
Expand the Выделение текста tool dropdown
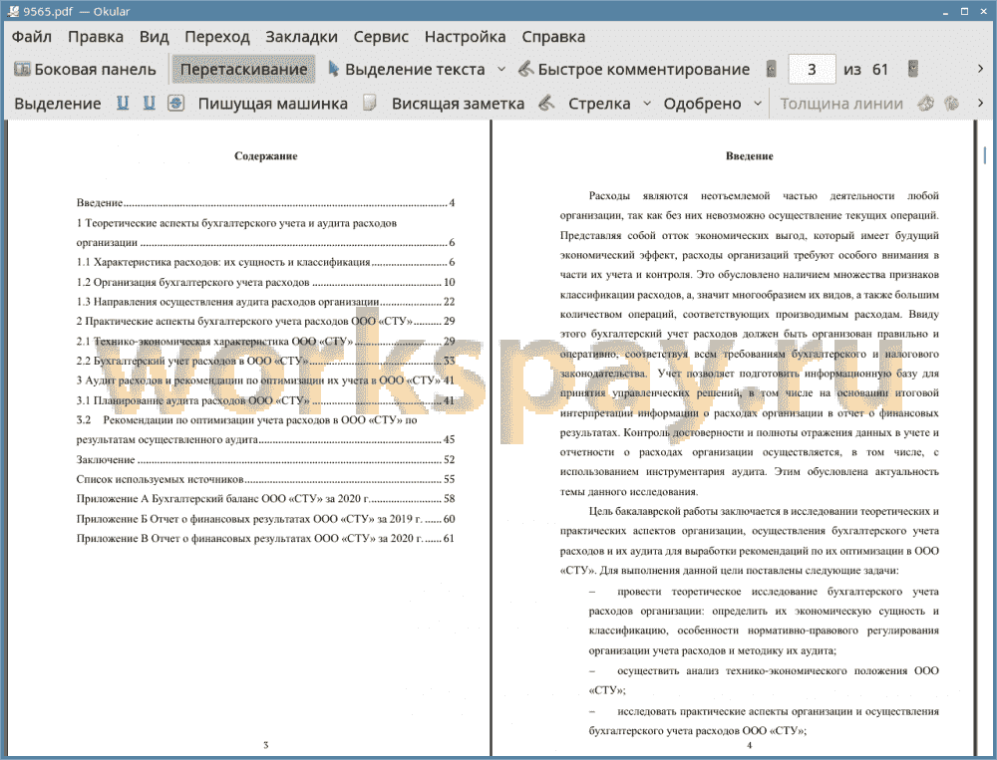(501, 70)
